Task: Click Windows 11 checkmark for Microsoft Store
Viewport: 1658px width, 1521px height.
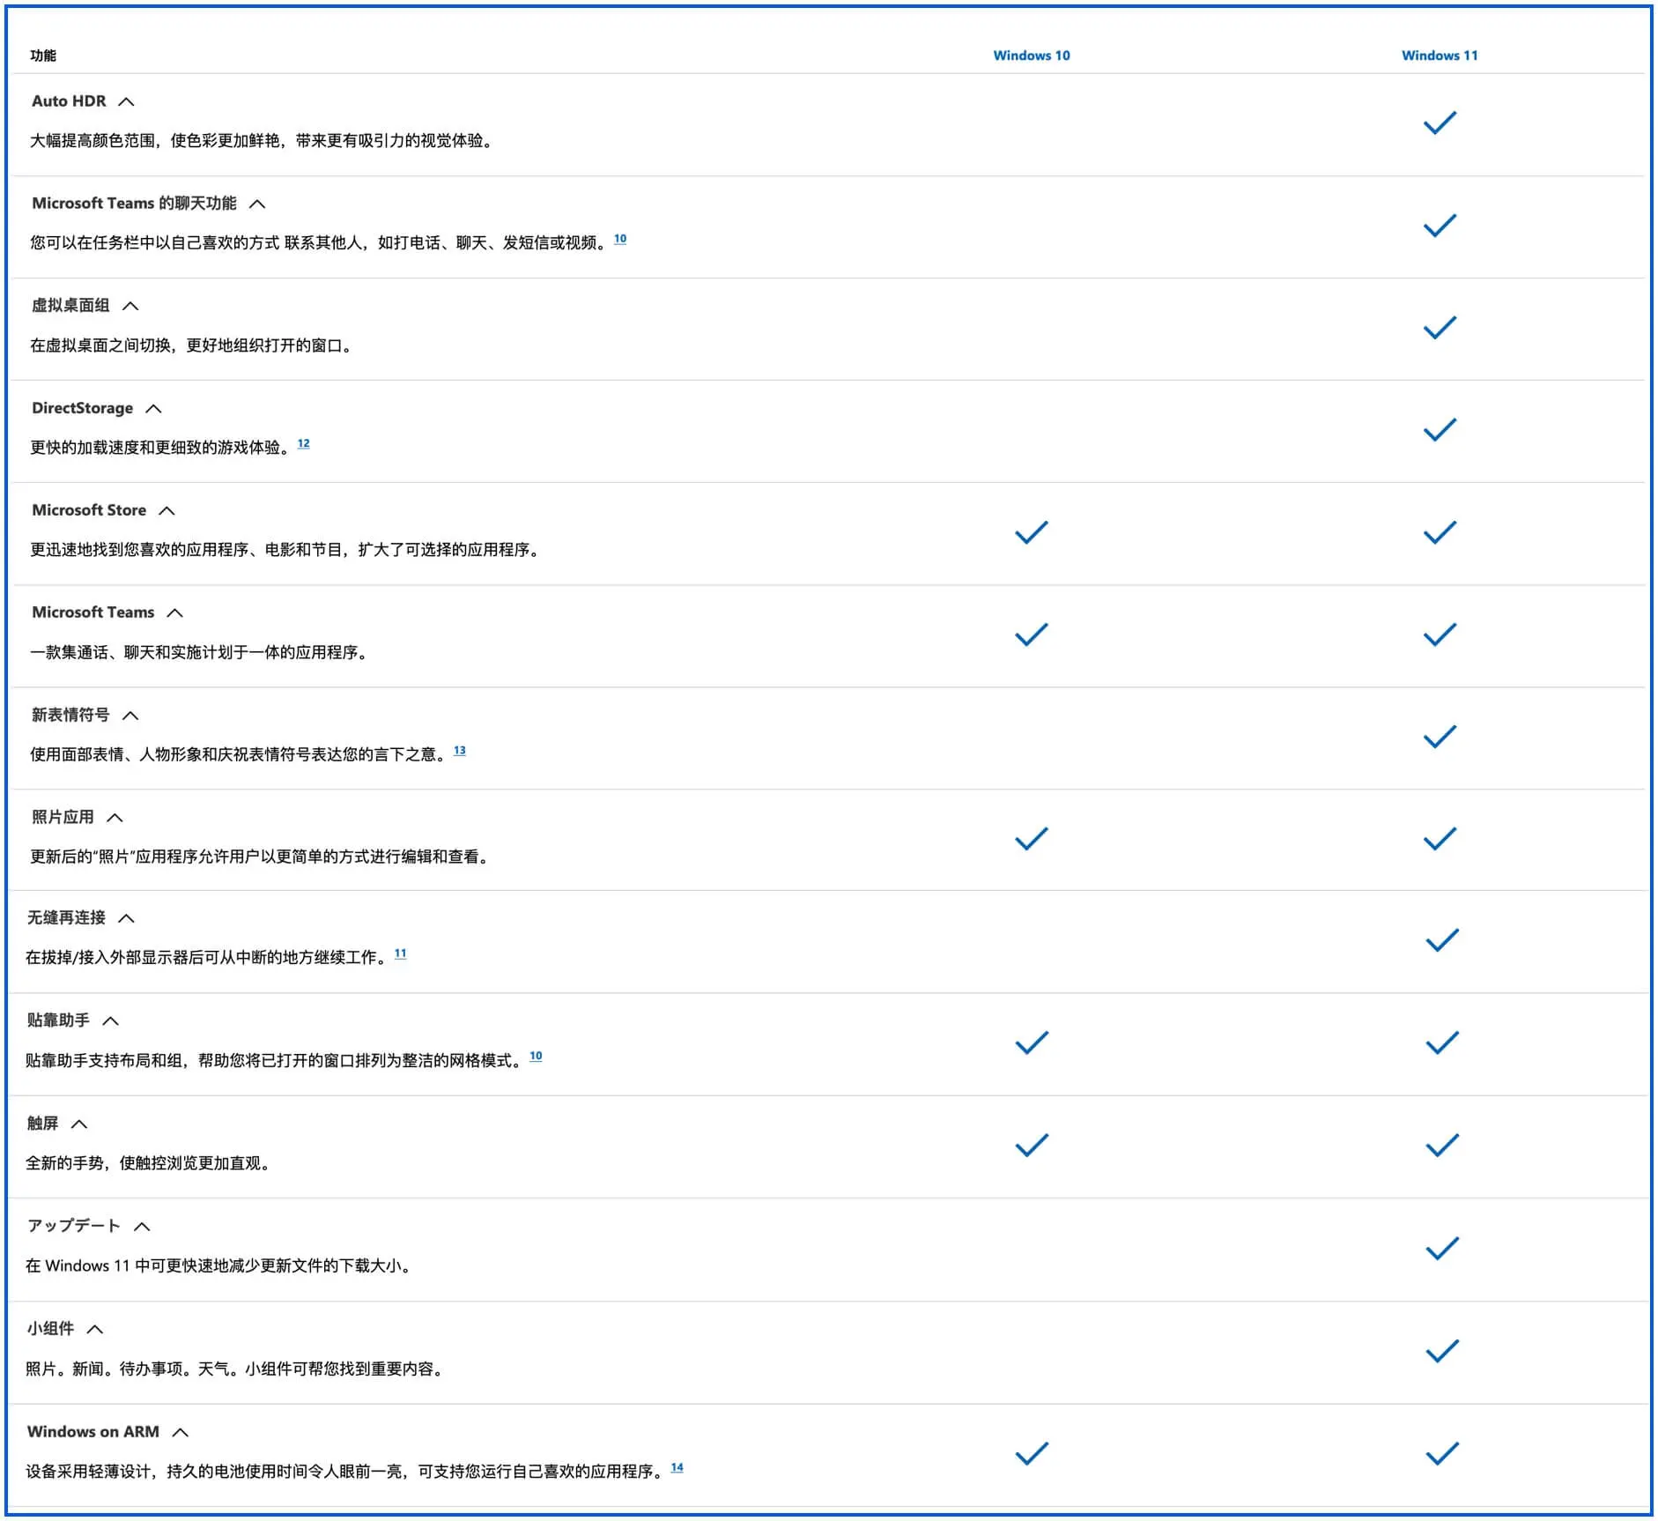Action: [x=1440, y=532]
